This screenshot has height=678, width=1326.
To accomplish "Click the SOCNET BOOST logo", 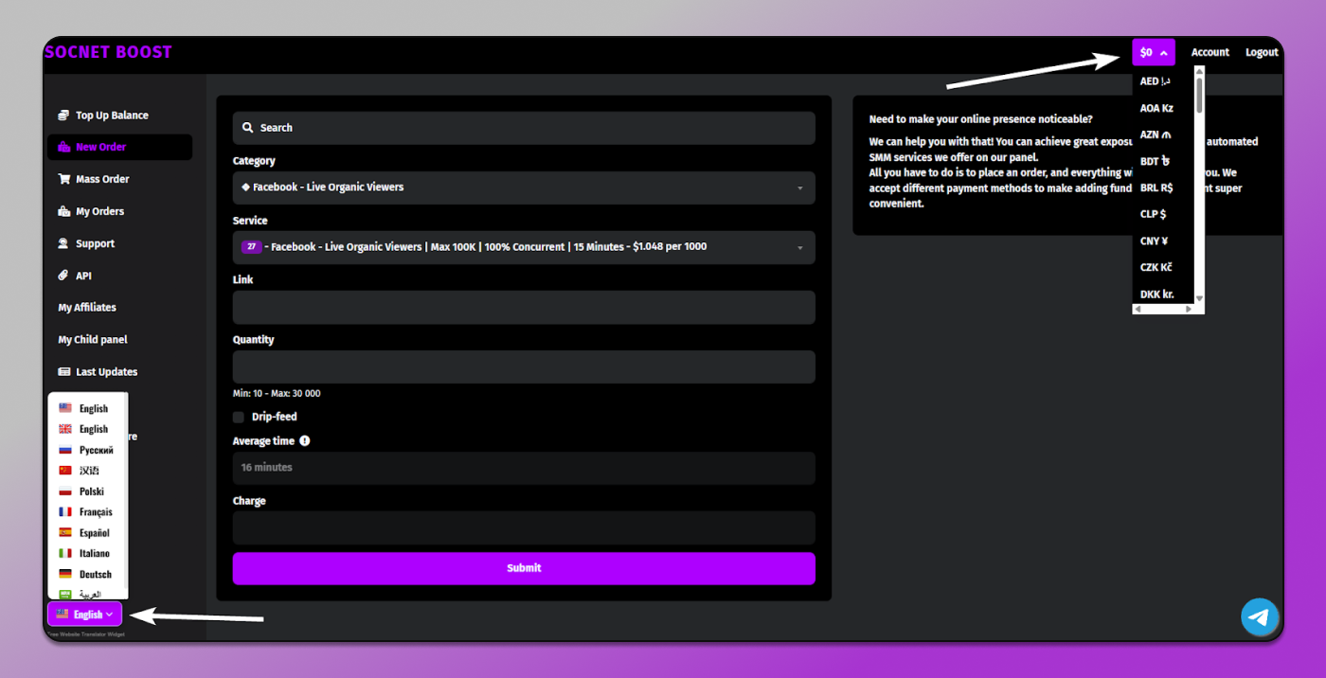I will tap(108, 52).
